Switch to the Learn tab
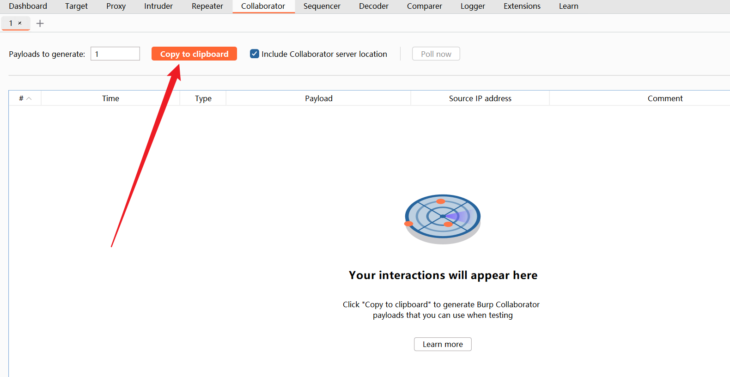The width and height of the screenshot is (730, 377). pyautogui.click(x=569, y=6)
